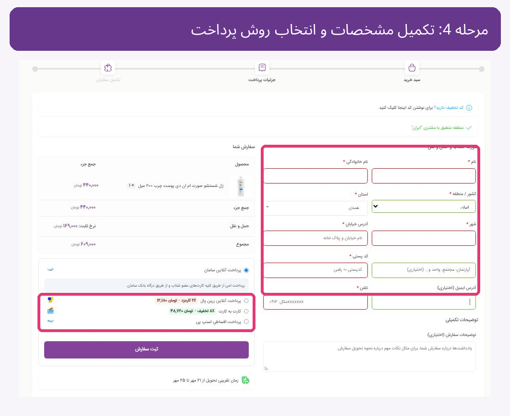This screenshot has width=510, height=416.
Task: Click the face wash product thumbnail
Action: 241,186
